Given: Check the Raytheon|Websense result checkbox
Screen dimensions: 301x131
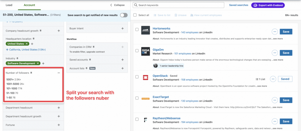Looking at the screenshot, I should point(137,119).
